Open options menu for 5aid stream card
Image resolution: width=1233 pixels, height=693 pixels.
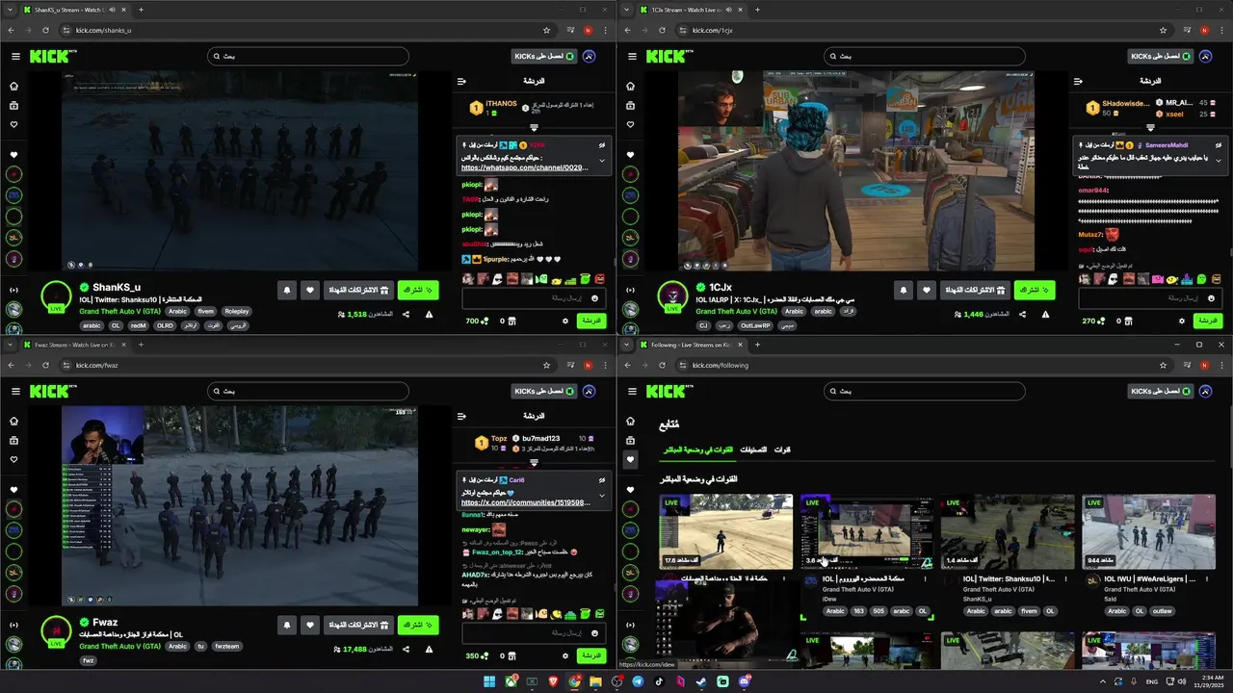pyautogui.click(x=1207, y=579)
